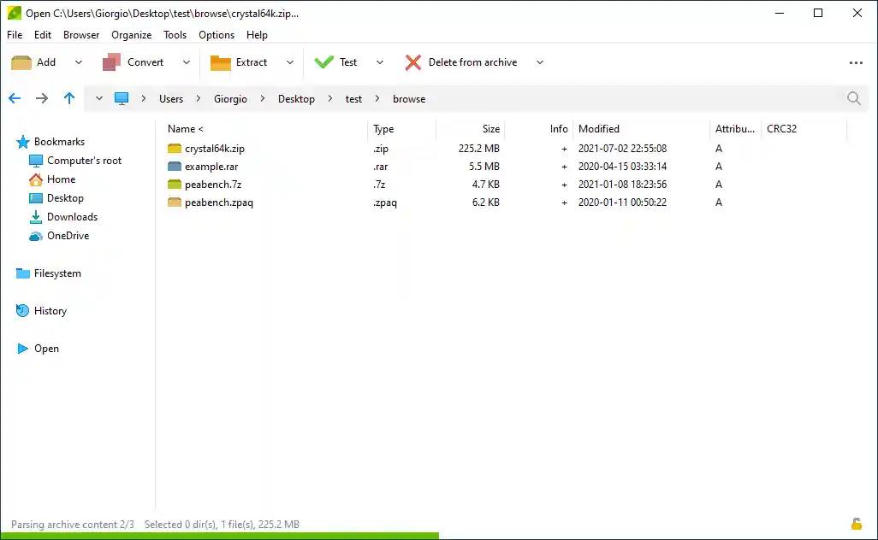The height and width of the screenshot is (540, 878).
Task: Open the Test button's dropdown menu
Action: [378, 62]
